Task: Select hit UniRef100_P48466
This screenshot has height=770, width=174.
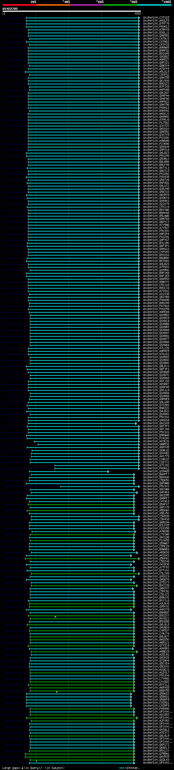Action: point(156,709)
